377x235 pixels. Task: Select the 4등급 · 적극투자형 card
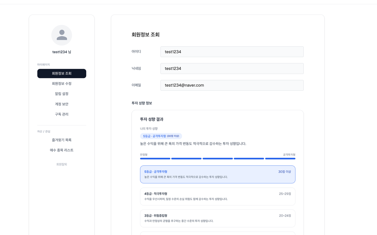click(x=218, y=197)
